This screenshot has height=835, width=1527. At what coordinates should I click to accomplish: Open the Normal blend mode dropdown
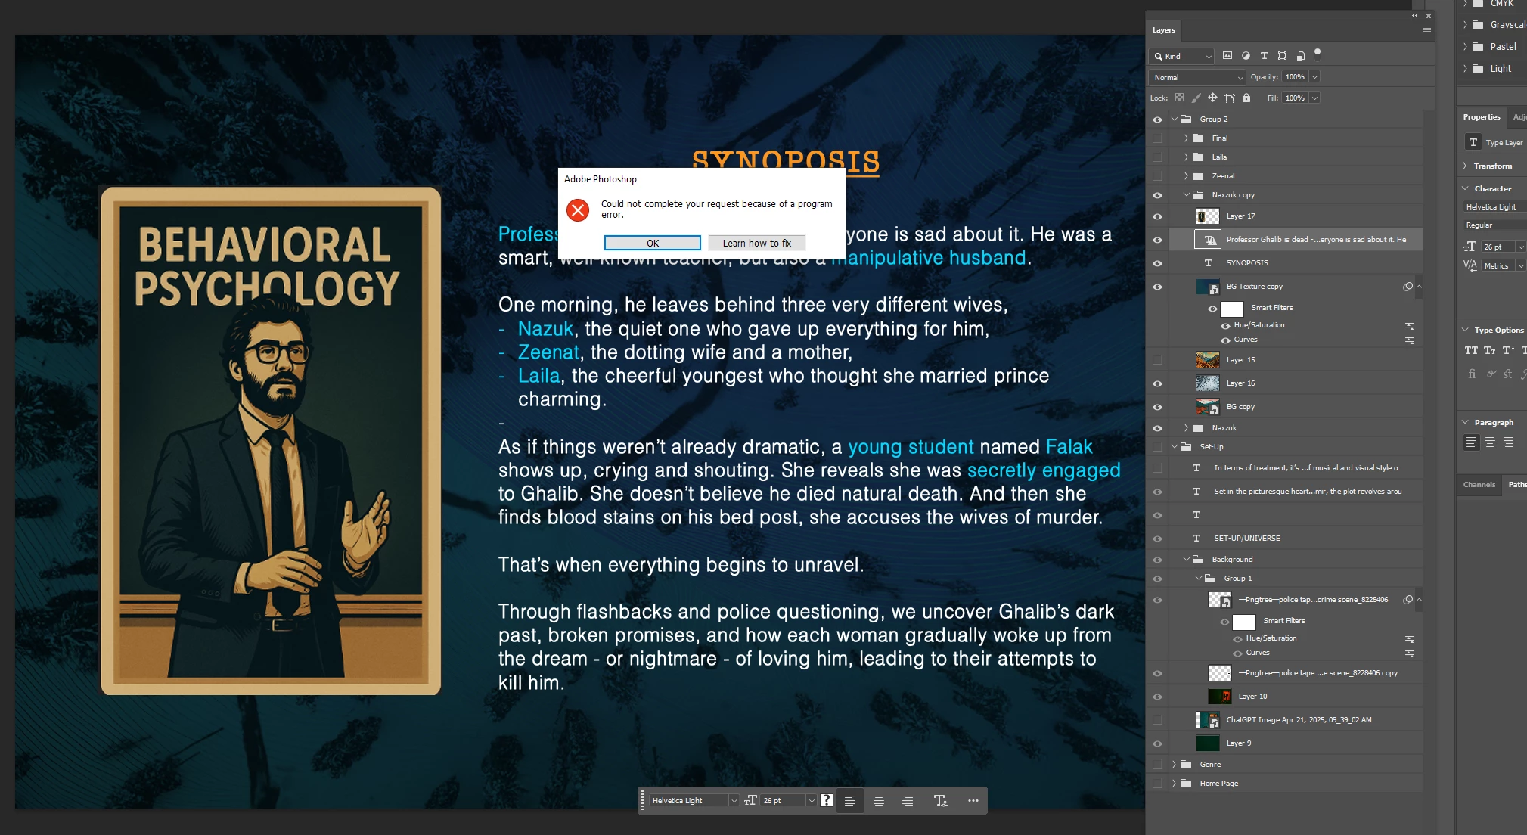click(1196, 77)
